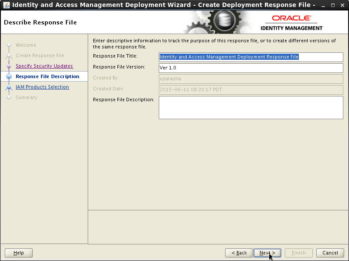Click the step icon beside Create Response File
The image size is (349, 261).
coord(9,55)
